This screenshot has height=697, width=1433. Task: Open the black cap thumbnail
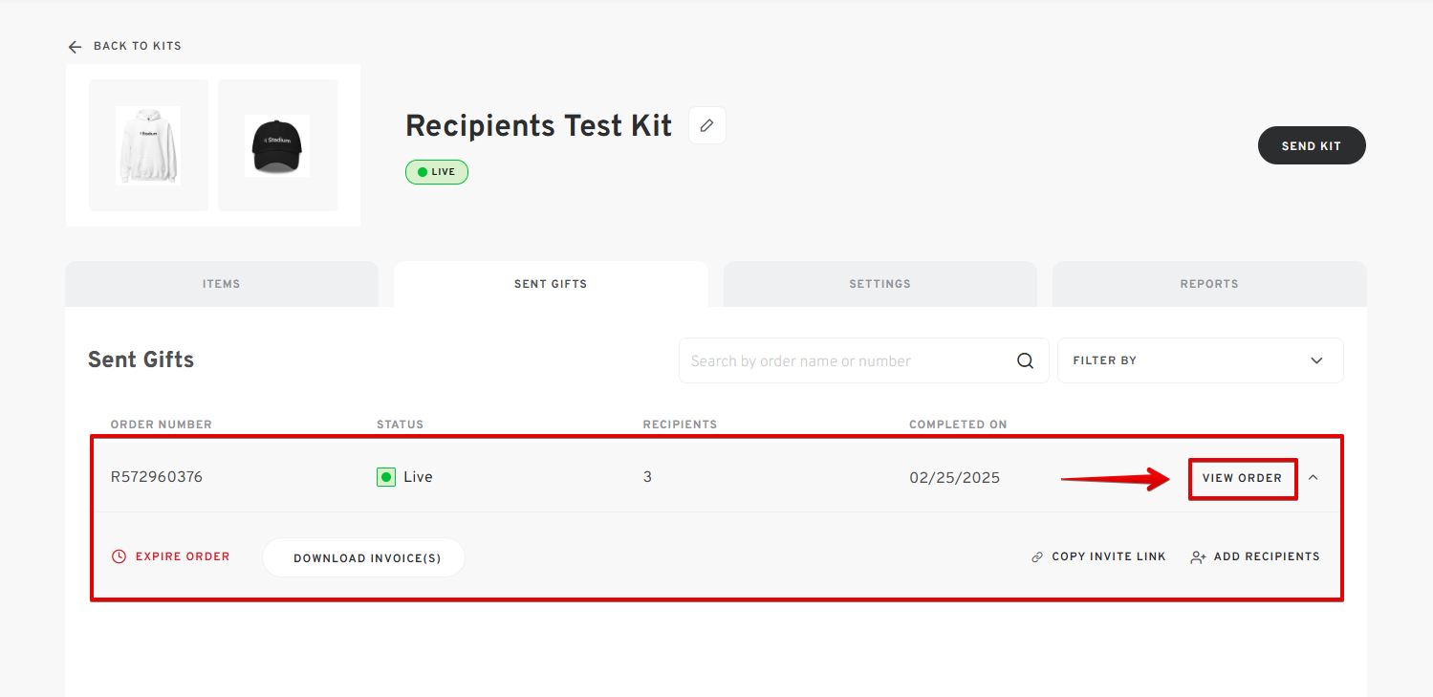point(277,145)
